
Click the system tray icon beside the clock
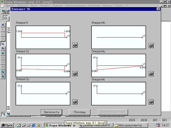(158, 125)
